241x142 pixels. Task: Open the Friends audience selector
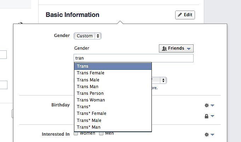click(176, 48)
